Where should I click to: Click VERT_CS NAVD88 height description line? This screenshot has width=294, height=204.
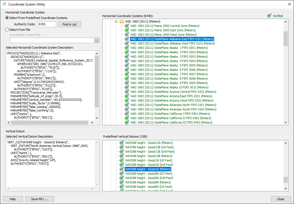click(x=38, y=142)
